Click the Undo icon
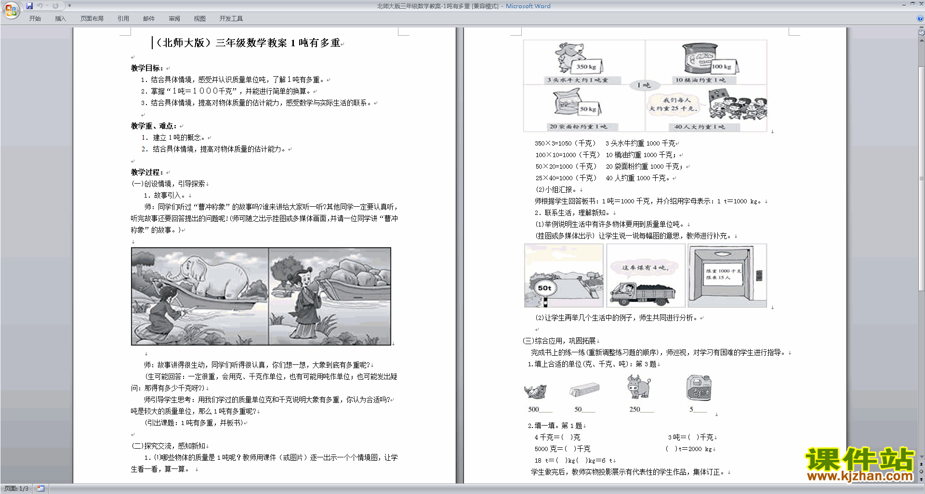 pyautogui.click(x=40, y=6)
